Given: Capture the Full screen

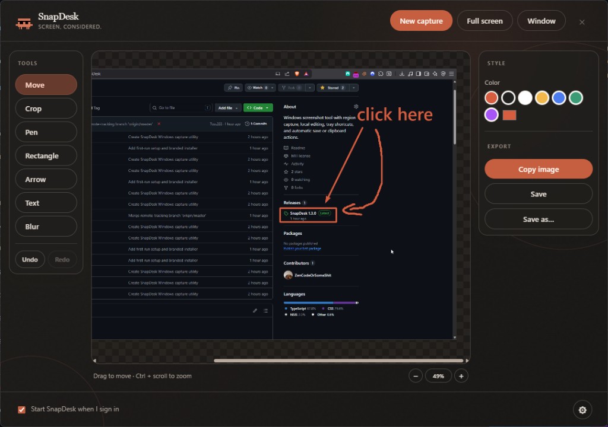Looking at the screenshot, I should (x=484, y=21).
